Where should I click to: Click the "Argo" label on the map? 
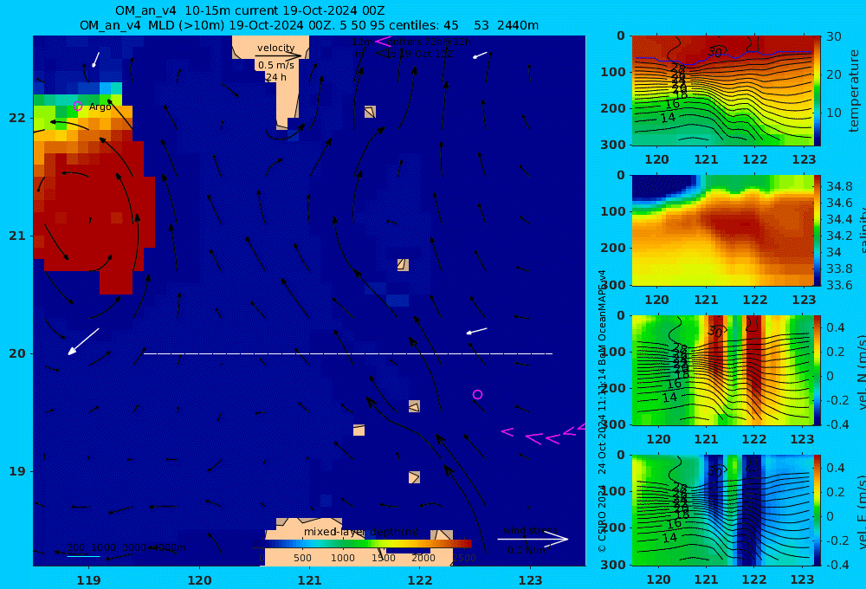pos(100,107)
